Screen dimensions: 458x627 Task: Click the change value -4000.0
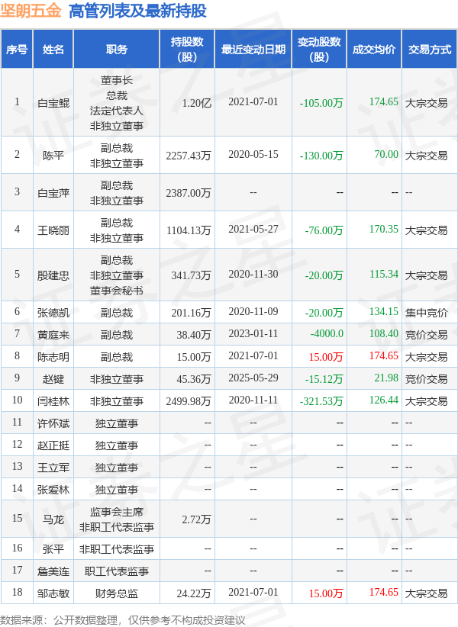point(327,333)
